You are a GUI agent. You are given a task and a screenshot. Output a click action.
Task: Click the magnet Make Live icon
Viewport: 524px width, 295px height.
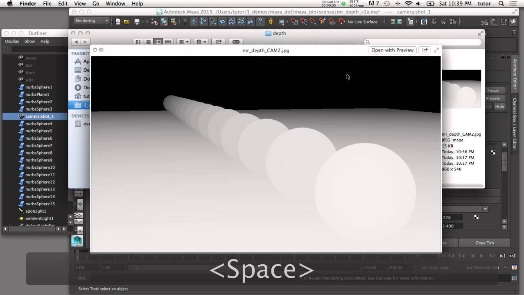(342, 22)
